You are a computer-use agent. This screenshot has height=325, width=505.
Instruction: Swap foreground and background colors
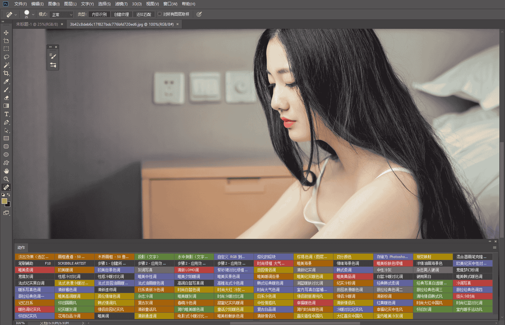pos(8,195)
